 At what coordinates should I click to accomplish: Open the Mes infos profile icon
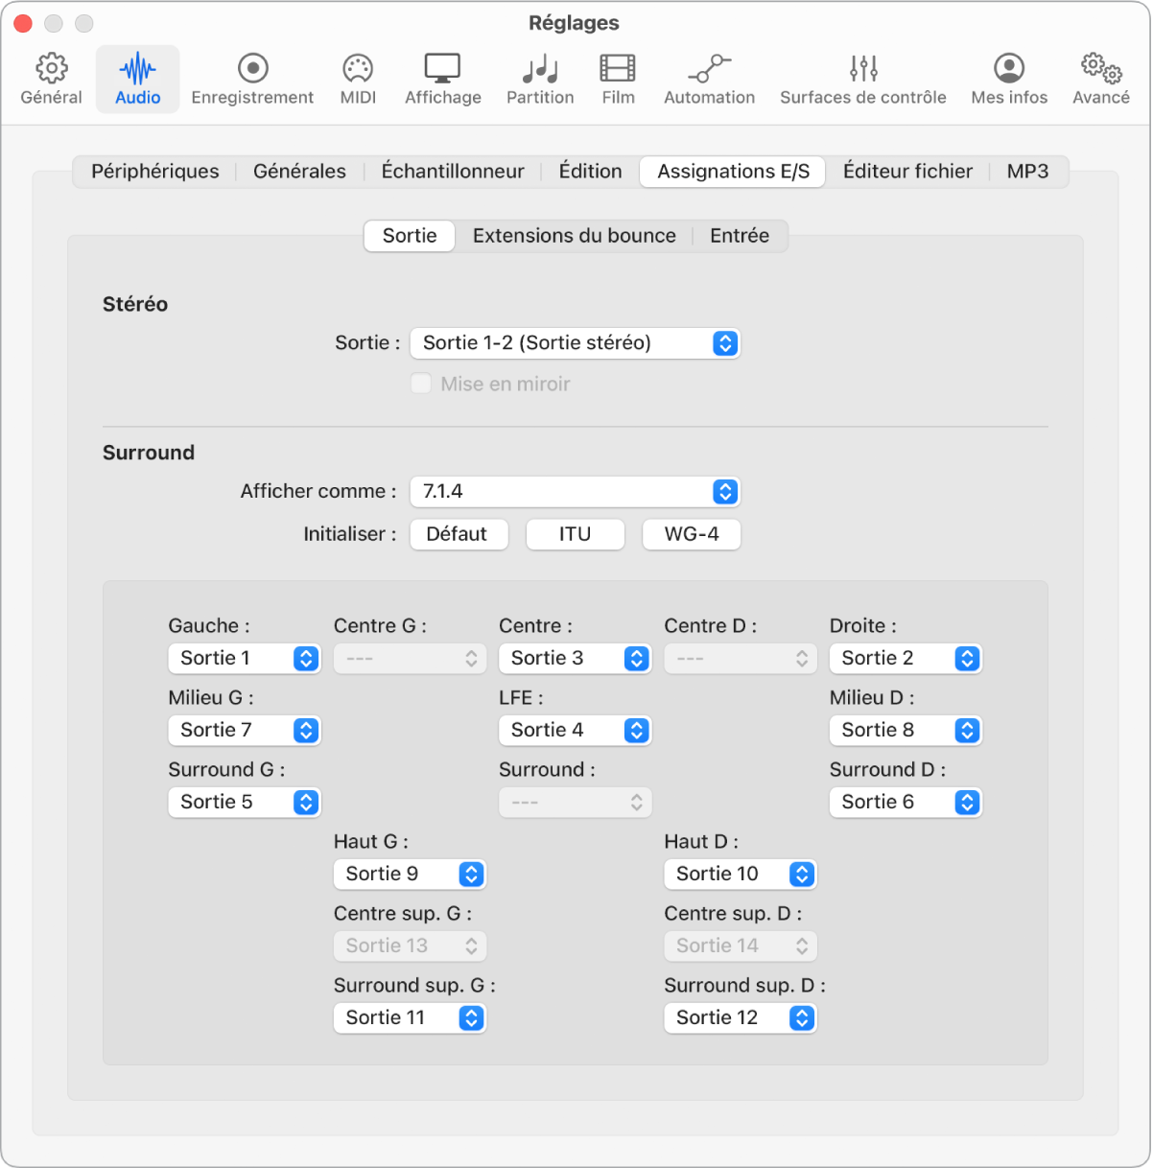1009,68
